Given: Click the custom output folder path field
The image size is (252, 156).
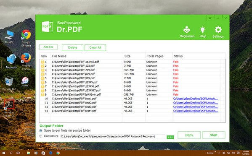Looking at the screenshot, I should (113, 136).
